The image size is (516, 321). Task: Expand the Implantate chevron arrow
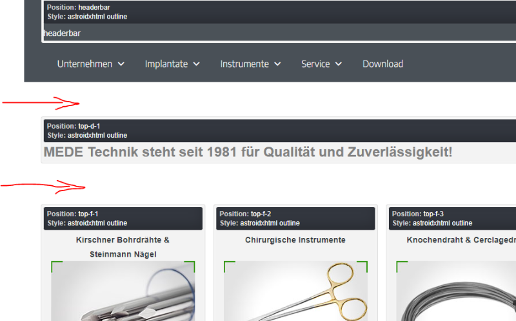click(197, 64)
